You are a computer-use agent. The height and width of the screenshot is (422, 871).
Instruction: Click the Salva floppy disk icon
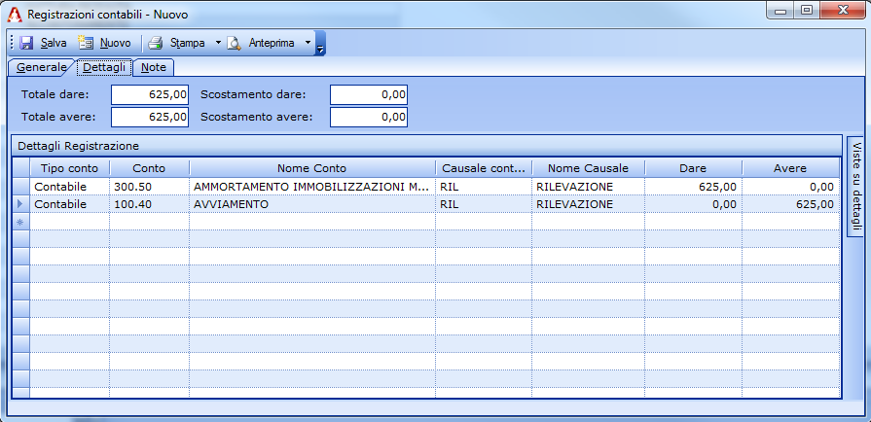click(26, 44)
